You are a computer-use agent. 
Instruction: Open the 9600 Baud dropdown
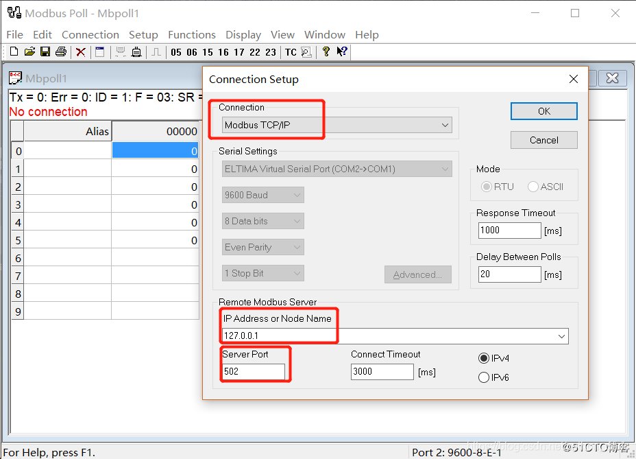(263, 195)
